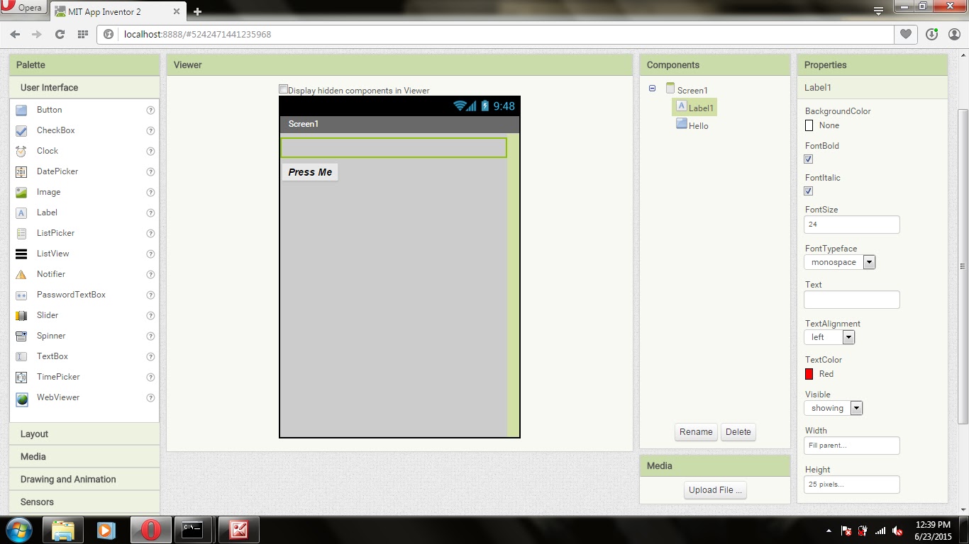Disable FontItalic for Label1
This screenshot has height=544, width=969.
pyautogui.click(x=808, y=191)
